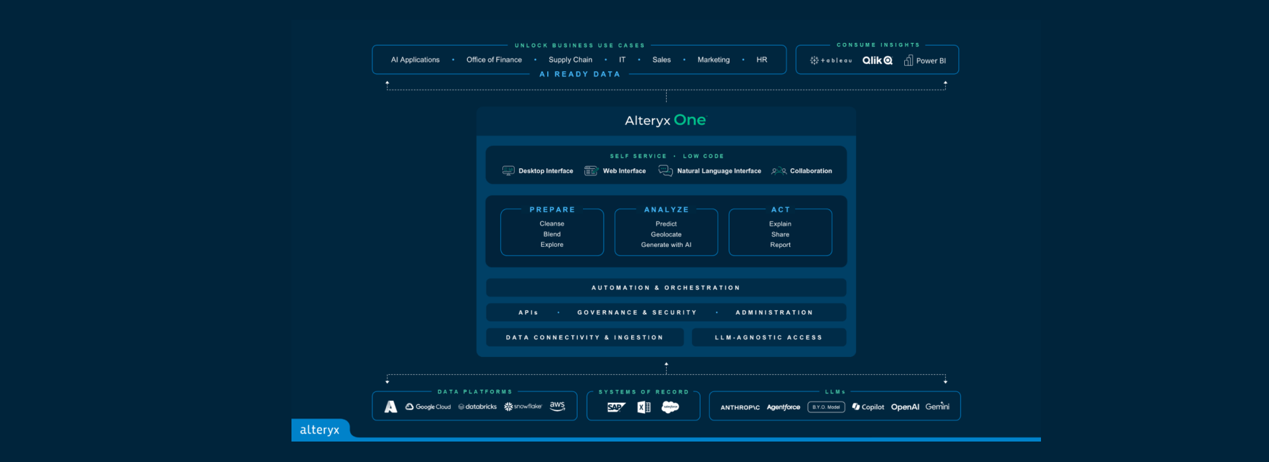Click the Gemini logo
Image resolution: width=1269 pixels, height=462 pixels.
point(937,407)
